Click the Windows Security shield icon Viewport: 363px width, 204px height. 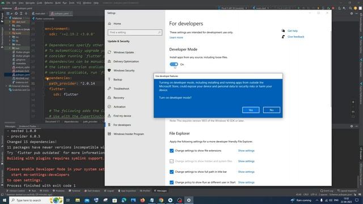pyautogui.click(x=109, y=70)
